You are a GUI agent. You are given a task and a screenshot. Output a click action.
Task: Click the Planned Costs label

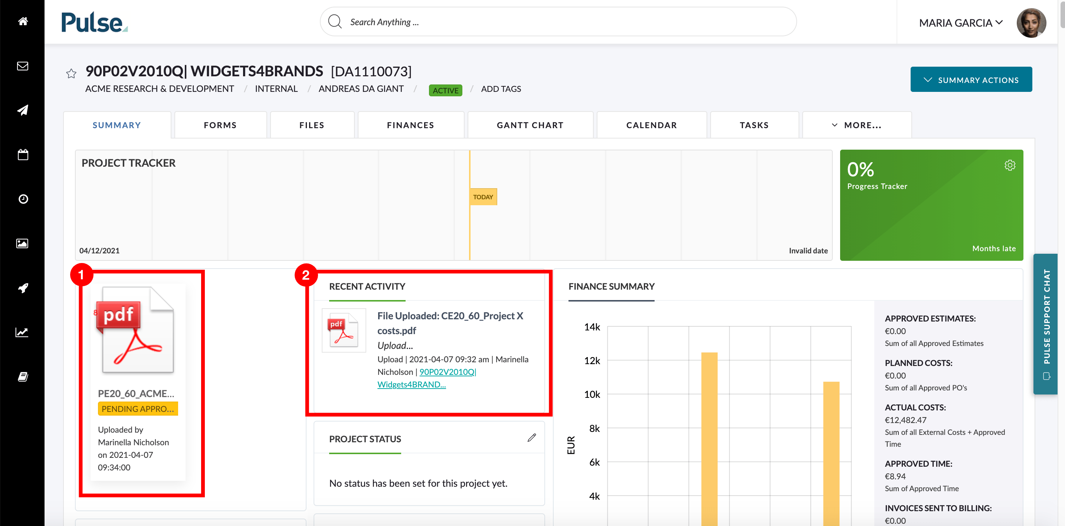(x=918, y=363)
